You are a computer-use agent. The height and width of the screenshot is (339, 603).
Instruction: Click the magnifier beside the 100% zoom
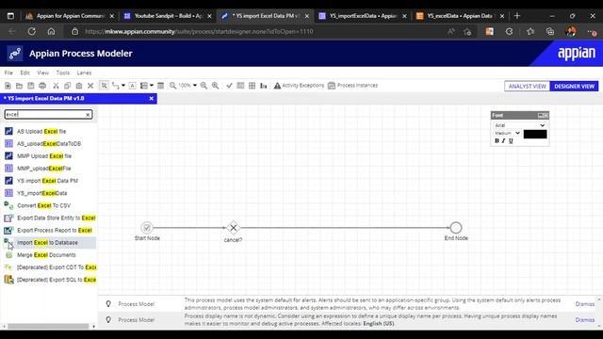click(x=173, y=86)
